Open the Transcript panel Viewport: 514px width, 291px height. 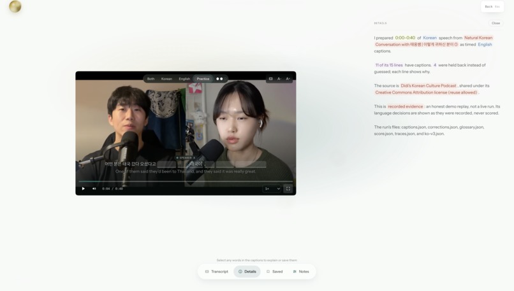click(217, 271)
